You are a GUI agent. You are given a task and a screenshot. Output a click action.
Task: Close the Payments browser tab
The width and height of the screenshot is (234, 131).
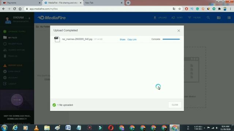coord(39,3)
